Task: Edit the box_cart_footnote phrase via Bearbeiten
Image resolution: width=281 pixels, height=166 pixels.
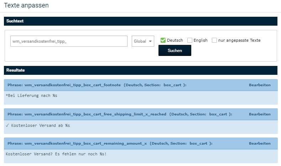Action: [x=260, y=85]
